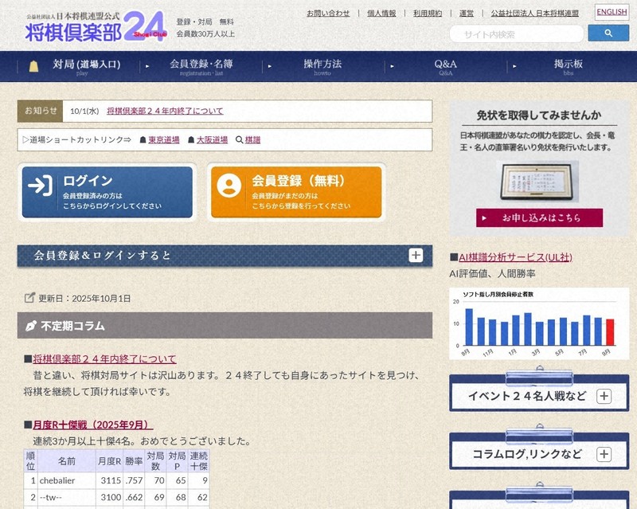Click the 個人情報 header link

click(381, 13)
